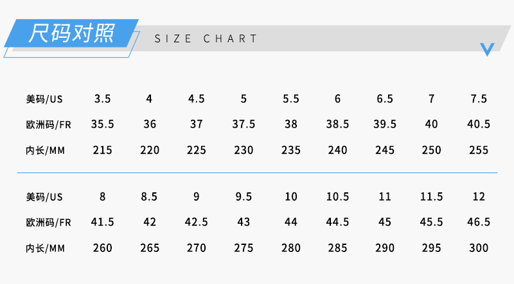Click the blue horizontal divider line
This screenshot has height=284, width=514.
(258, 172)
